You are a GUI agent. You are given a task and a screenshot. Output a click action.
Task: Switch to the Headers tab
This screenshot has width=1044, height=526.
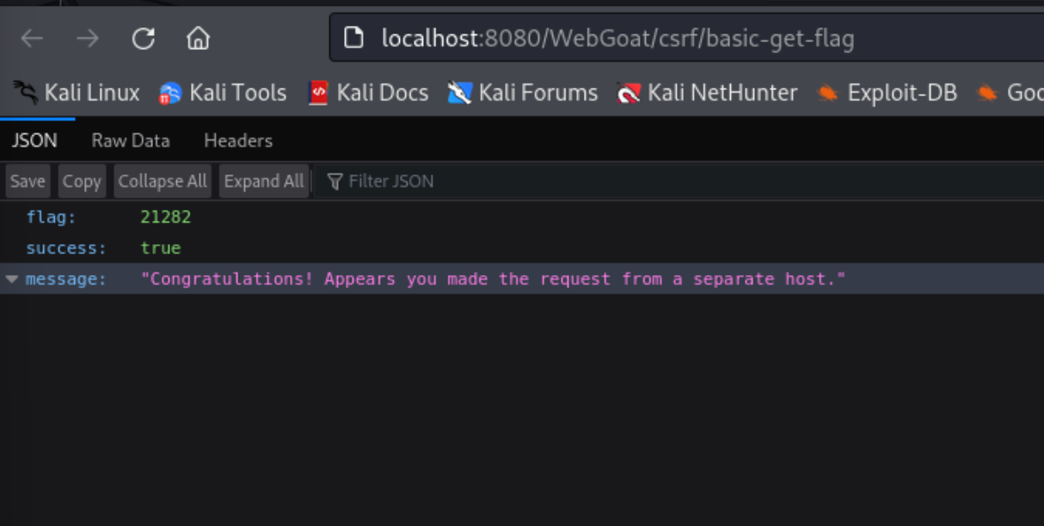pyautogui.click(x=238, y=140)
